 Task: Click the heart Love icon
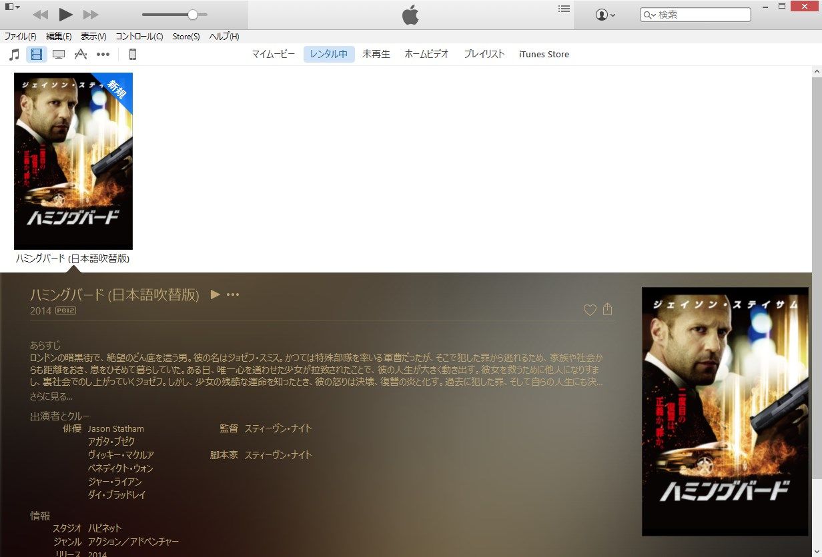(590, 310)
